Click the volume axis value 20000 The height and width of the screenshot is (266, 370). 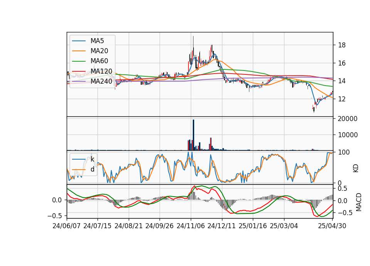click(x=348, y=119)
